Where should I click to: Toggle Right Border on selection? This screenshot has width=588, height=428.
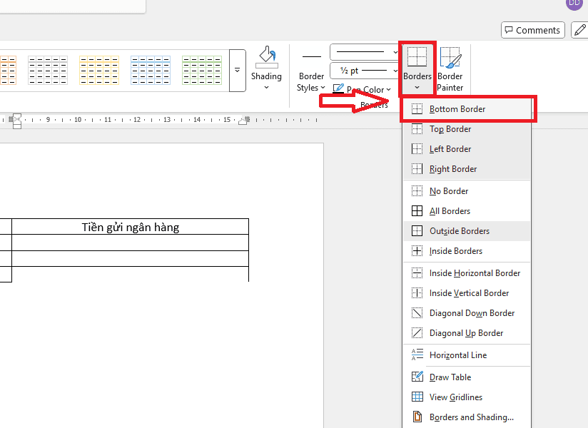[453, 169]
